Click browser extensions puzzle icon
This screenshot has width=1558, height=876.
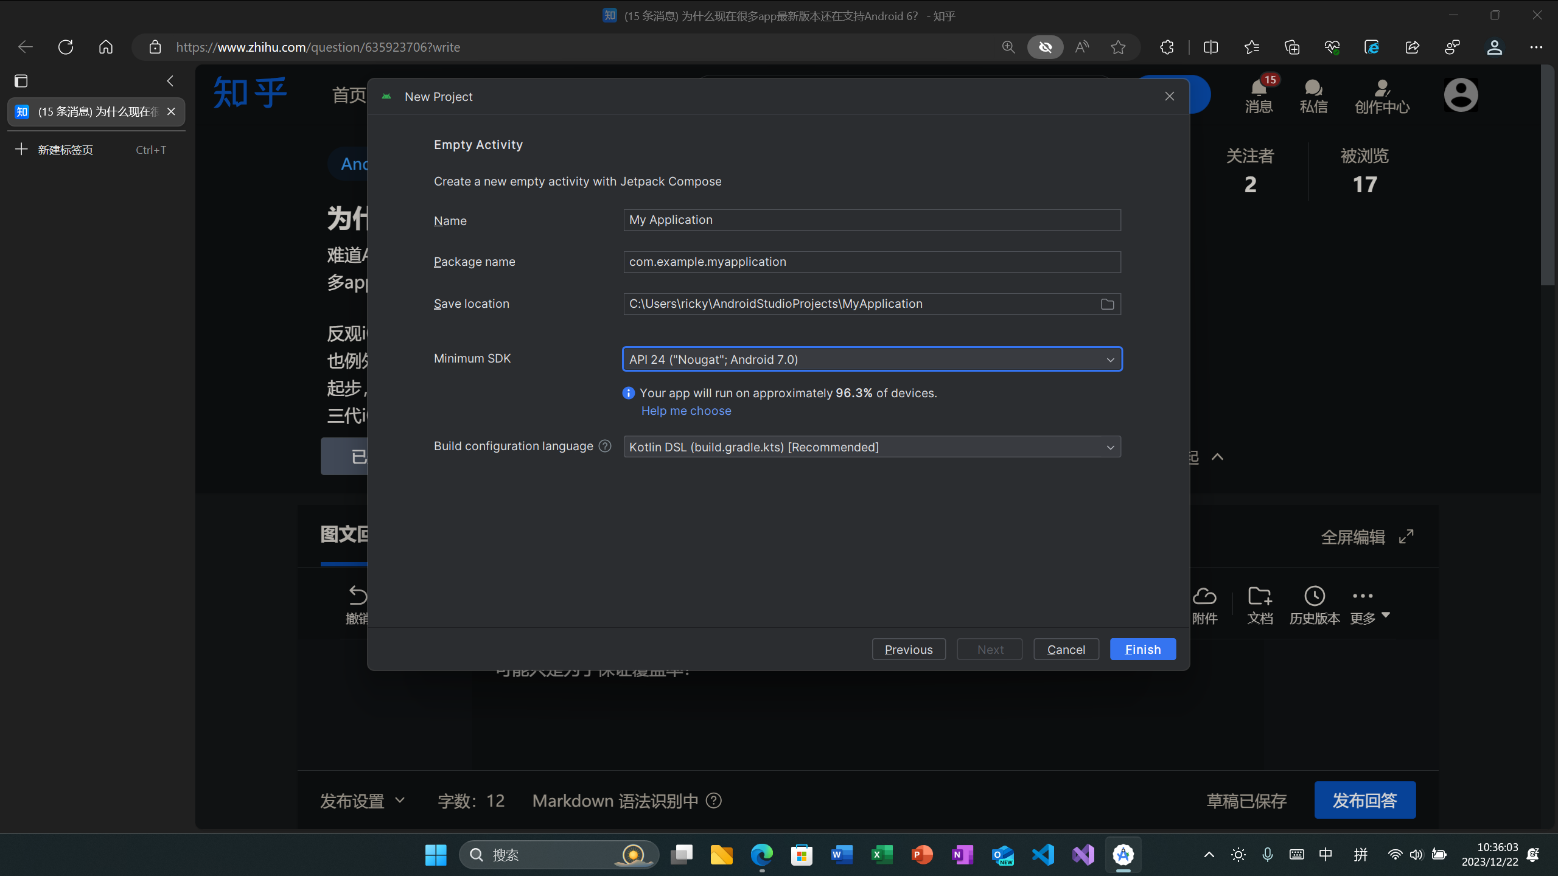(x=1167, y=47)
